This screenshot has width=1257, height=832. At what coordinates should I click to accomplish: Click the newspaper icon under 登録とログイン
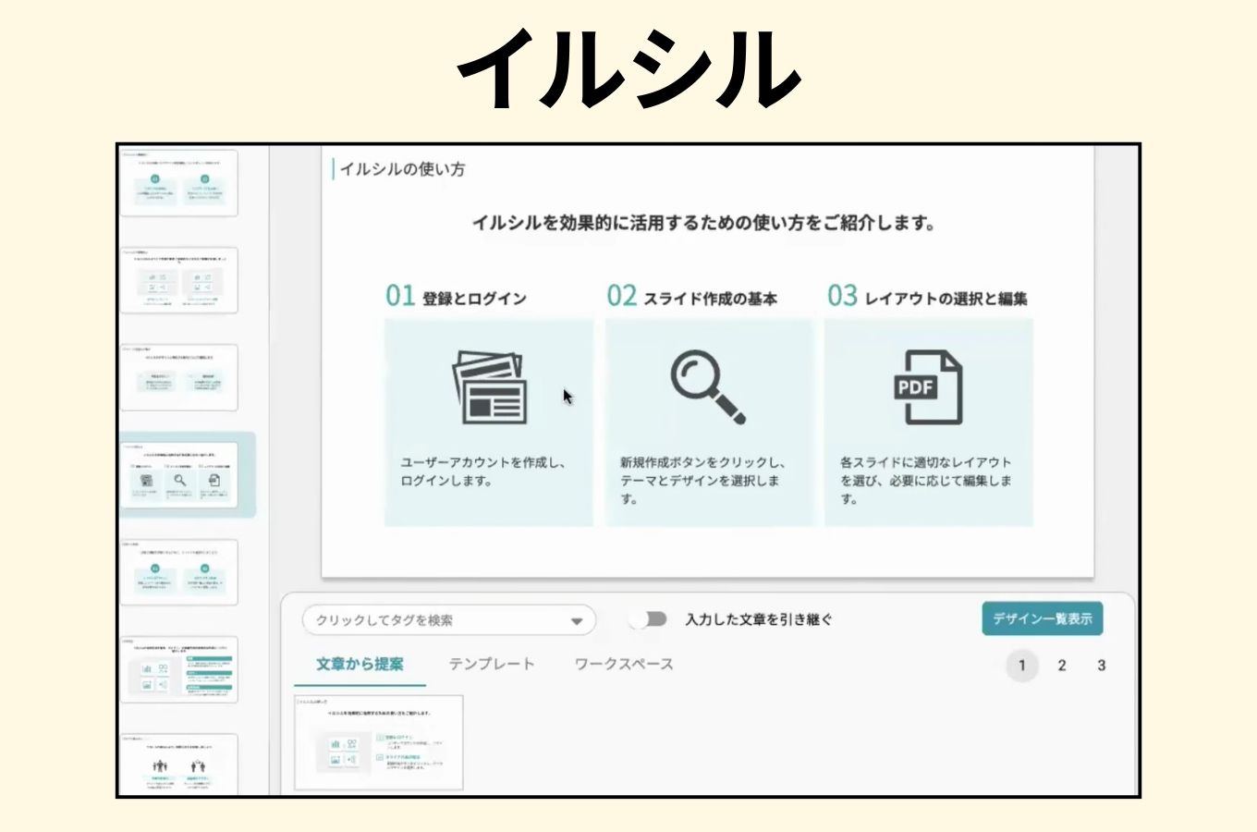(x=490, y=386)
